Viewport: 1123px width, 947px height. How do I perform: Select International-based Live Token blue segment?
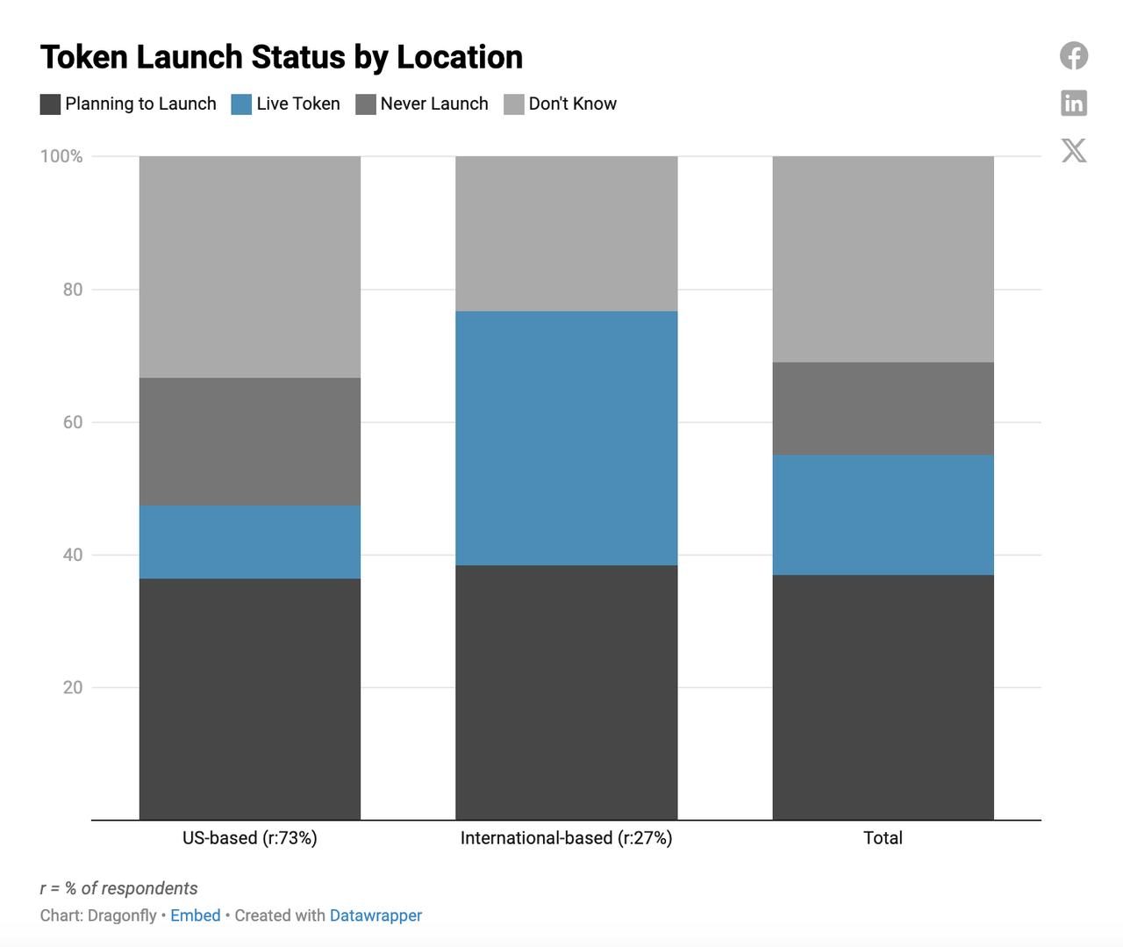[x=567, y=438]
